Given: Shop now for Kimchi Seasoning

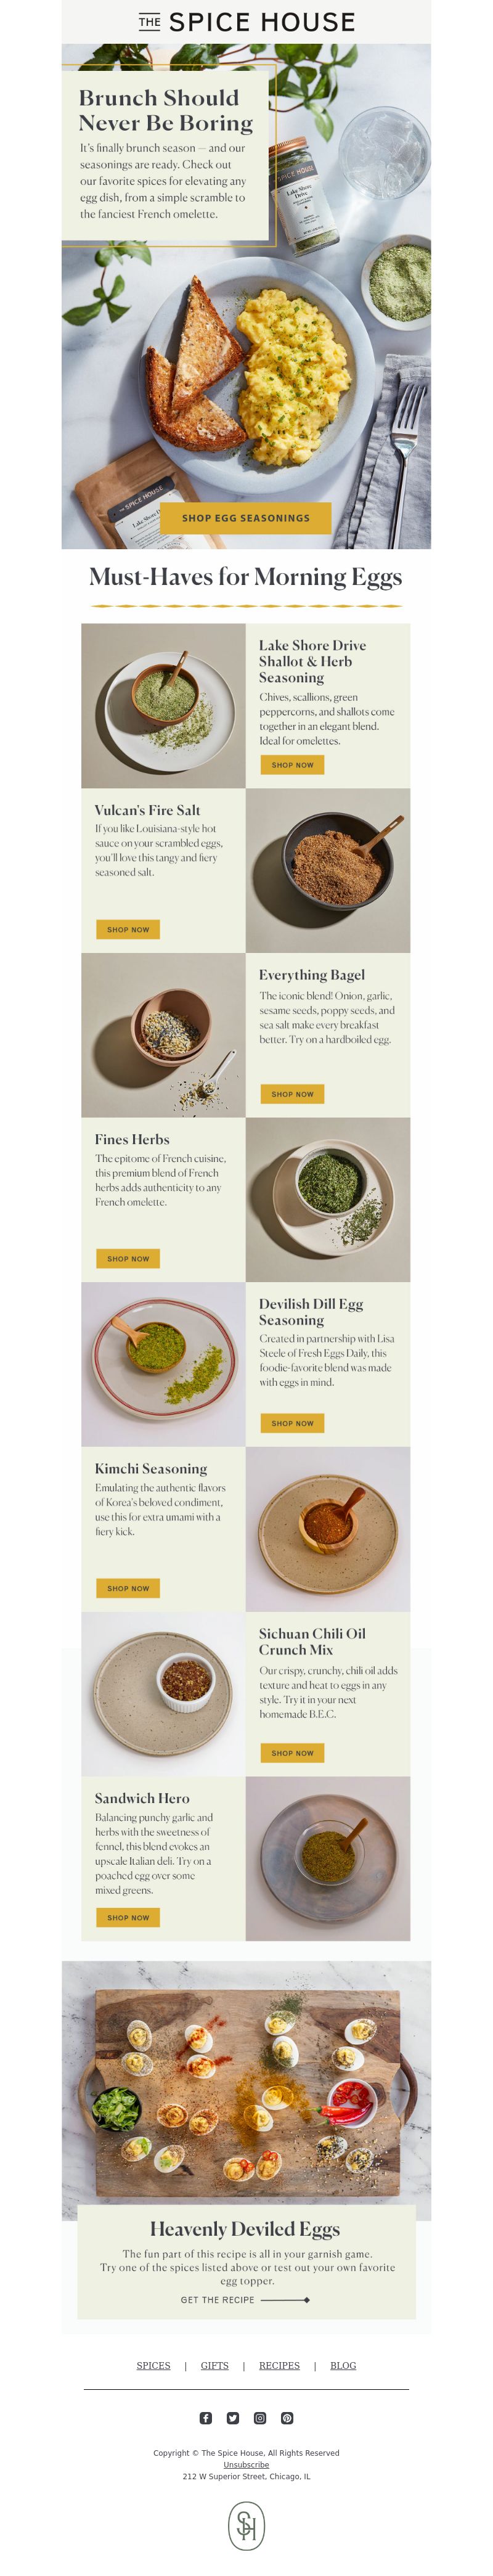Looking at the screenshot, I should tap(128, 1588).
